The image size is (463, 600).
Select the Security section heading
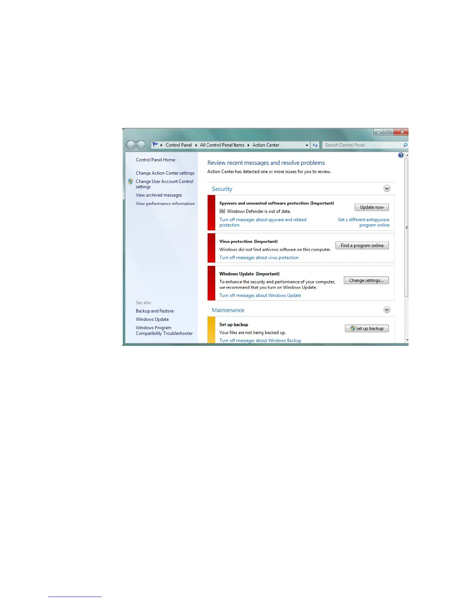tap(222, 189)
